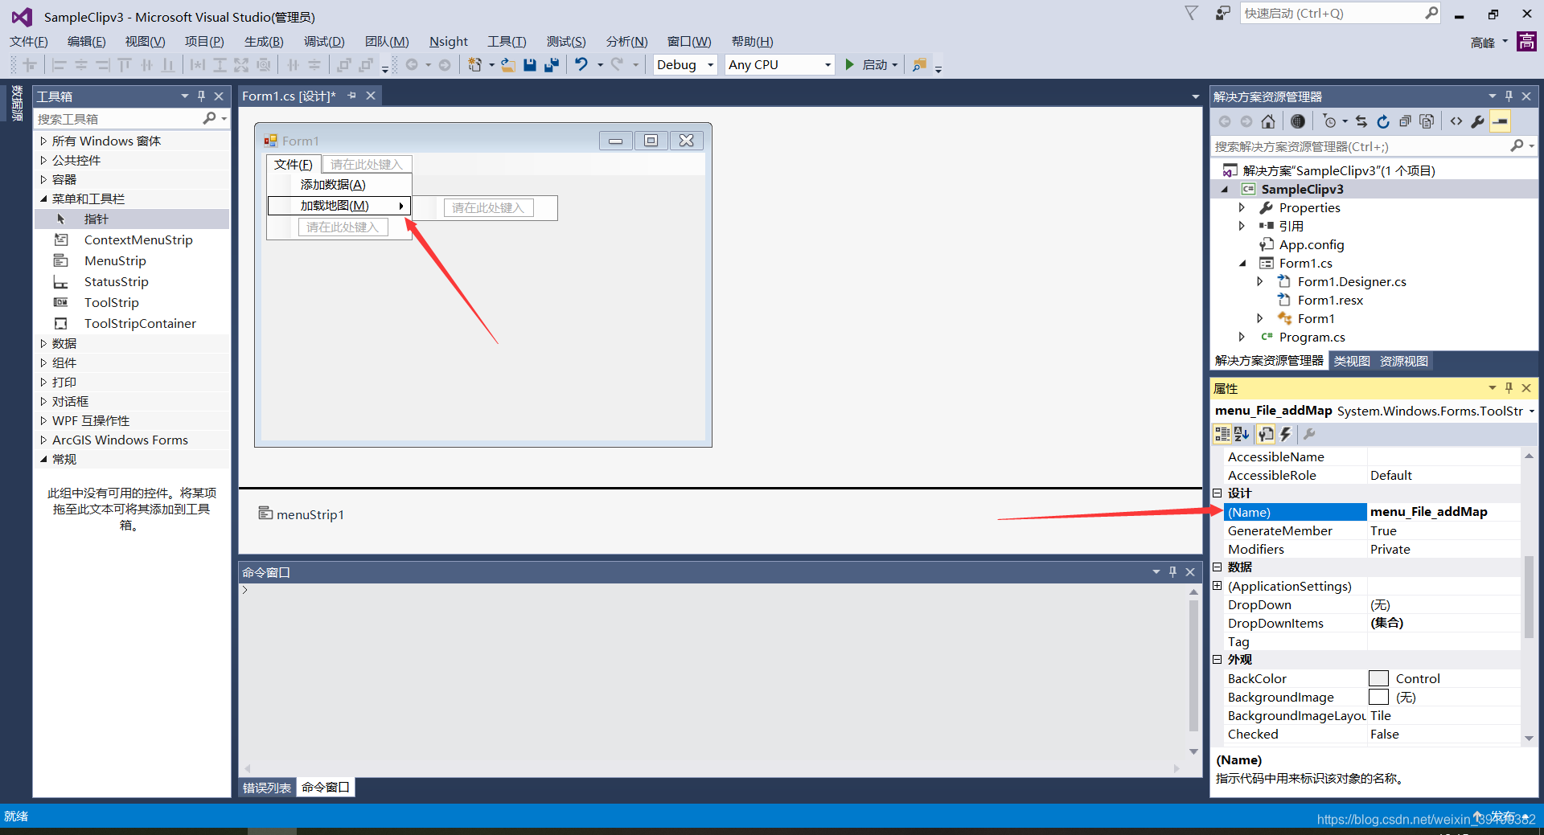Collapse the Form1.cs tree node

tap(1242, 263)
